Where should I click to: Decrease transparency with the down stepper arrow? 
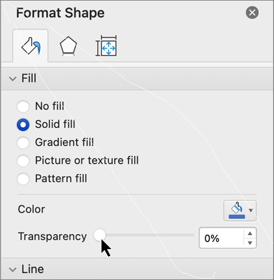point(250,243)
